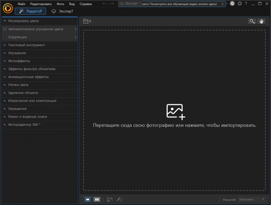The height and width of the screenshot is (205, 271).
Task: Click the redo arrow icon
Action: pyautogui.click(x=111, y=4)
